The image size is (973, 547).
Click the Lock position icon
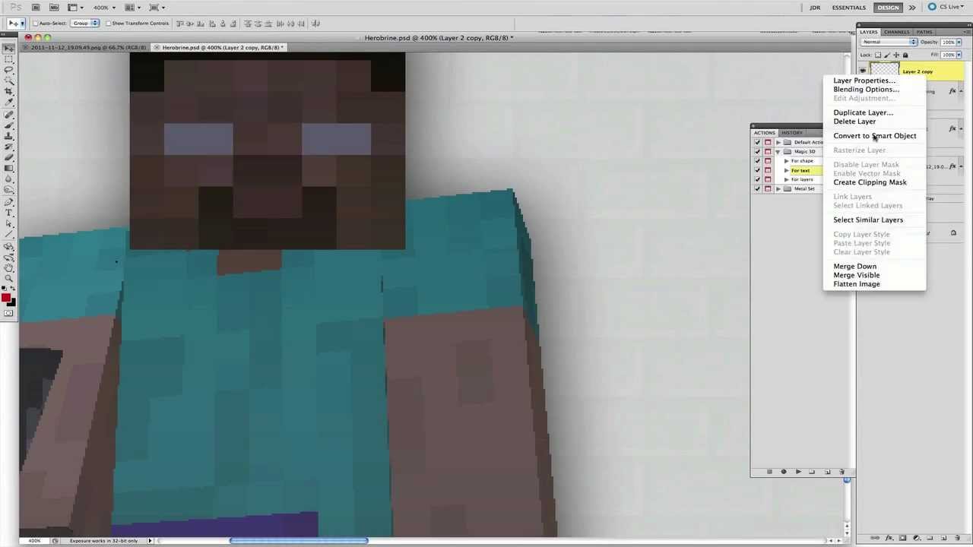click(x=896, y=55)
